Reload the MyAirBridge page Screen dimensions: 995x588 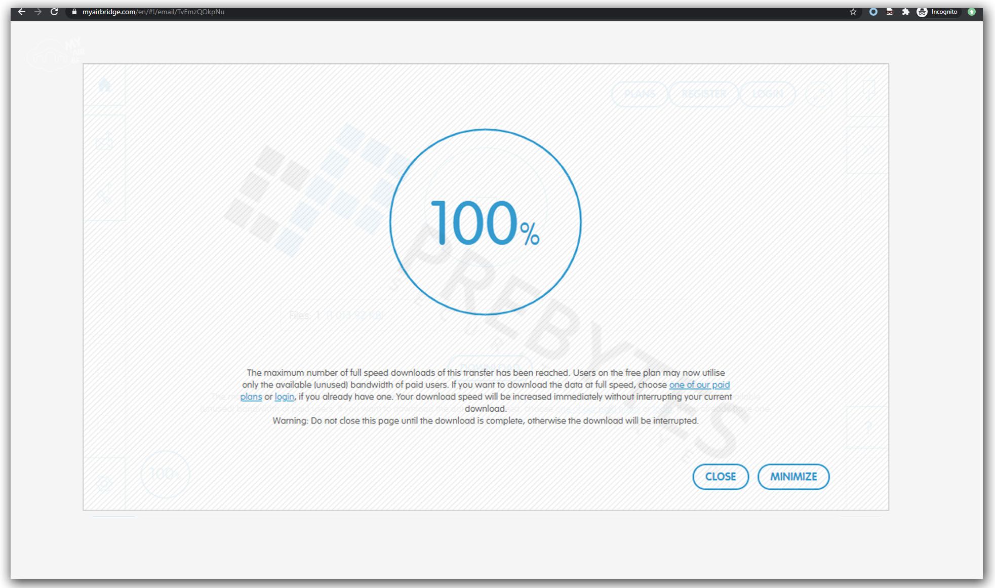[x=54, y=12]
